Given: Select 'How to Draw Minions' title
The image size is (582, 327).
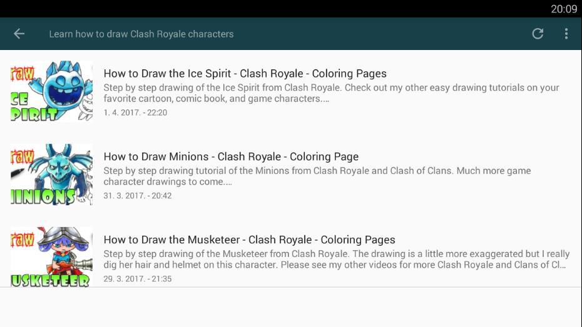Looking at the screenshot, I should [231, 156].
